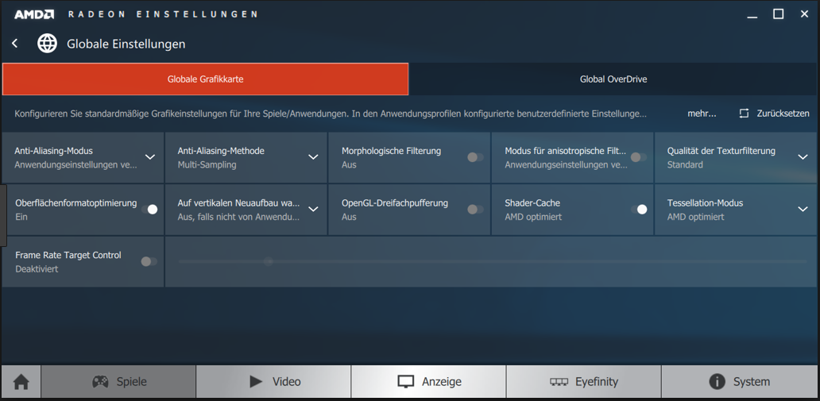Expand Anti-Aliasing-Methode dropdown
820x401 pixels.
313,157
